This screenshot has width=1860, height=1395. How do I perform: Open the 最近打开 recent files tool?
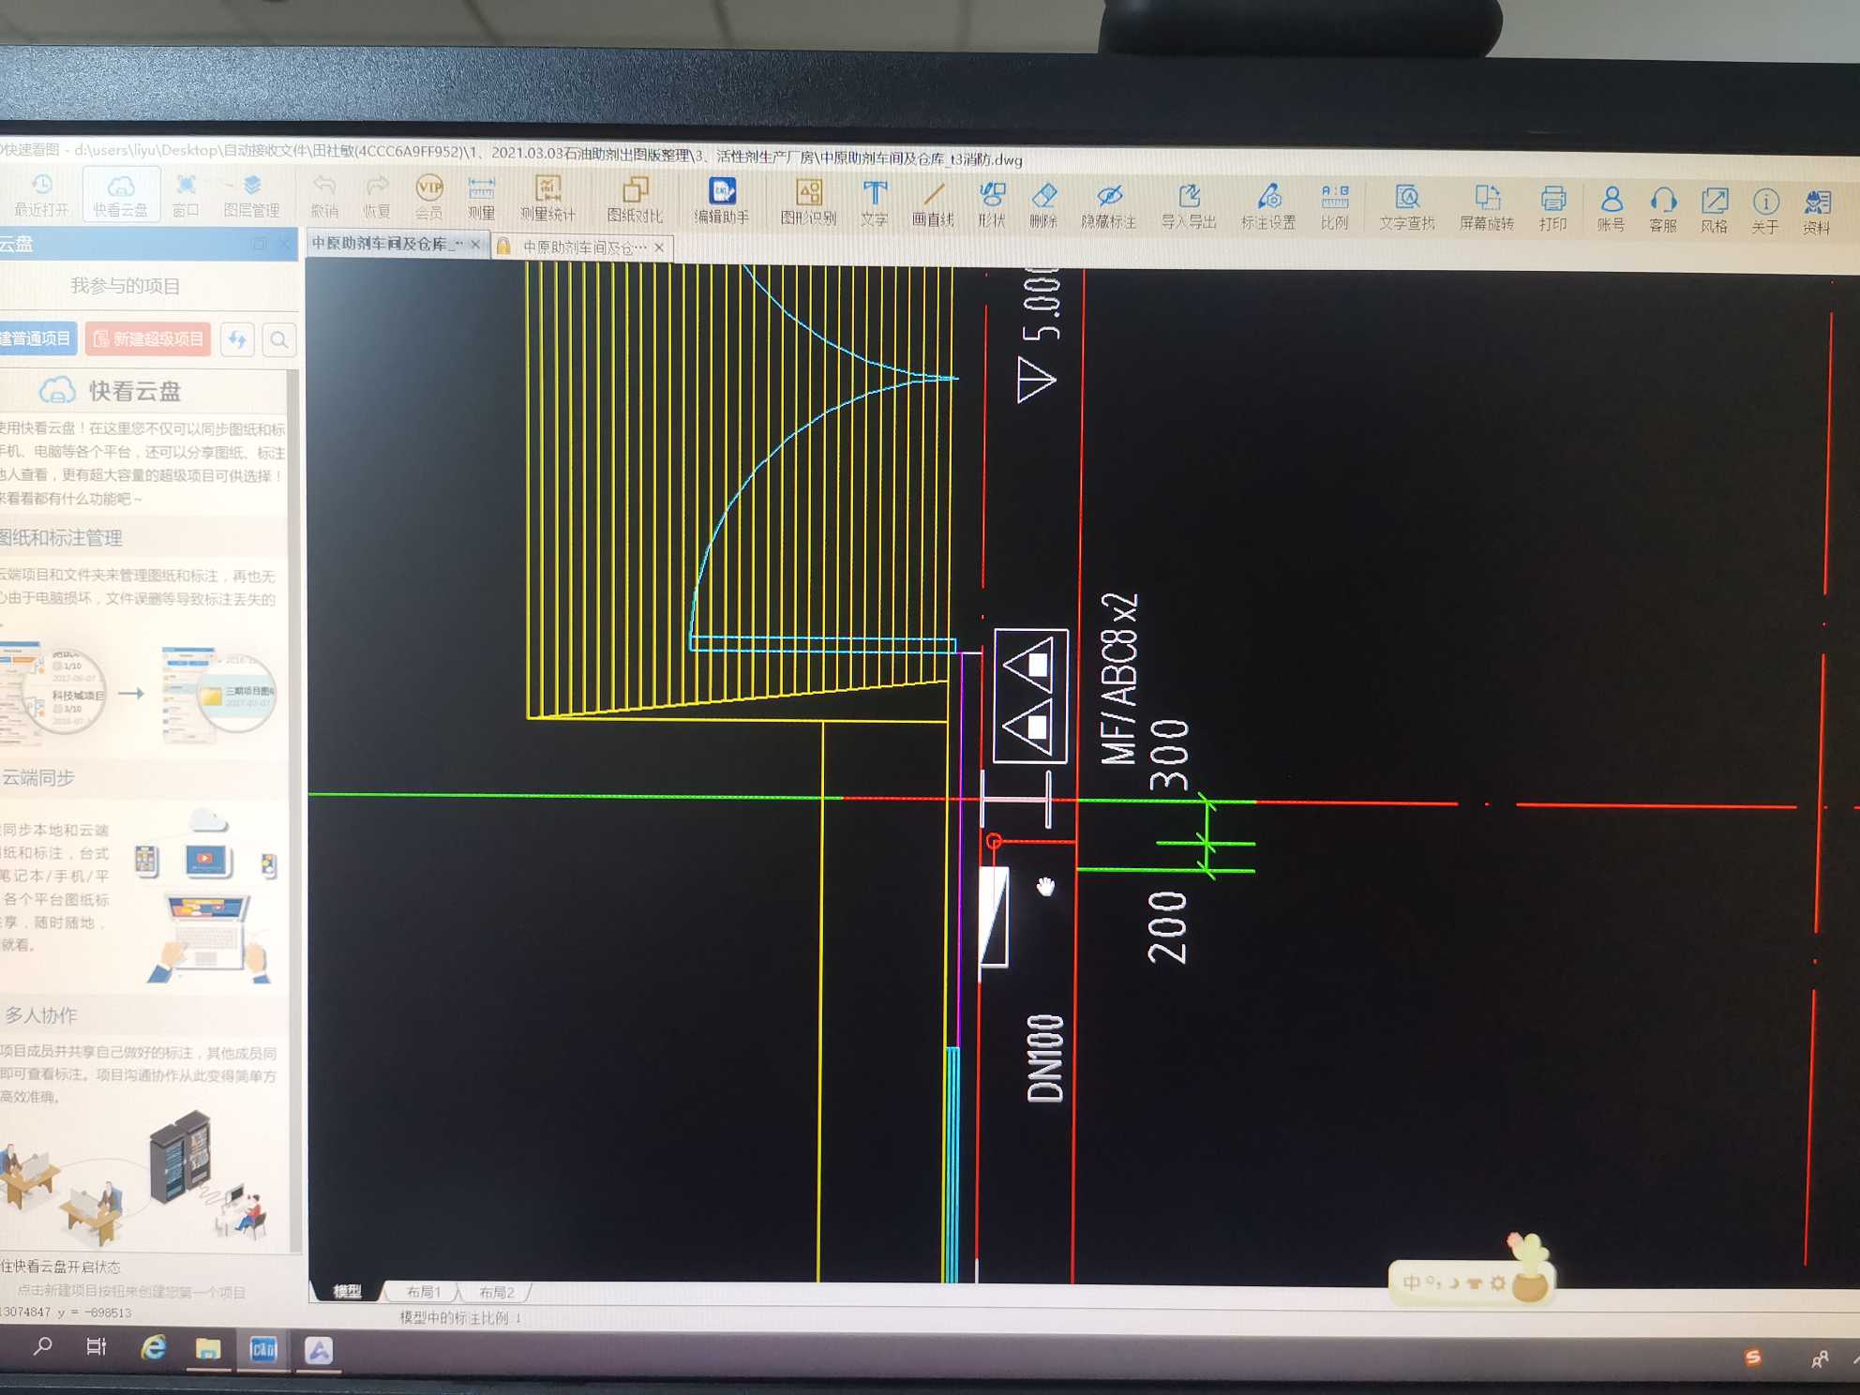coord(41,194)
